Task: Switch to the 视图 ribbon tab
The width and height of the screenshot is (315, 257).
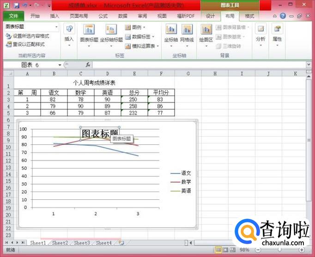Action: tap(162, 16)
